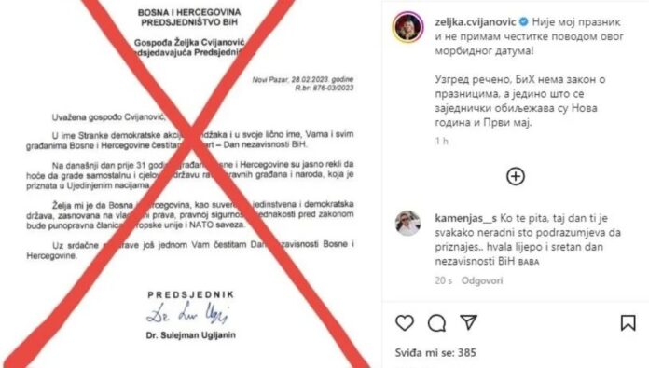Like the post with the heart icon

[x=405, y=322]
